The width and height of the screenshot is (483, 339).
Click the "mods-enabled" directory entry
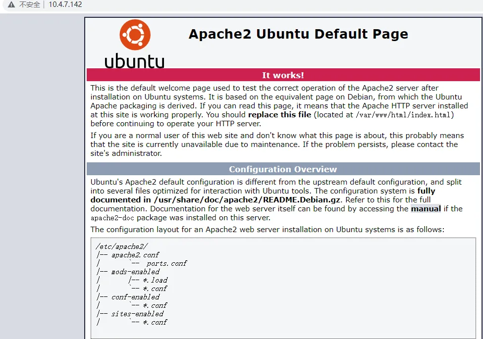(x=136, y=272)
